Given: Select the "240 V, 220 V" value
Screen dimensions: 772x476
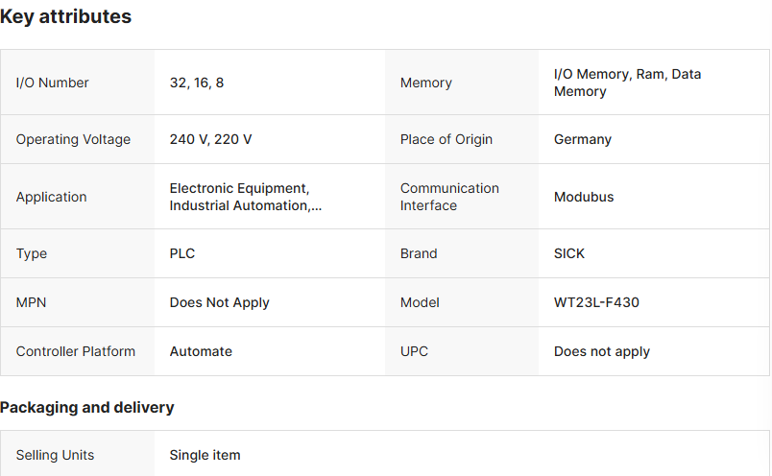Looking at the screenshot, I should [x=211, y=139].
